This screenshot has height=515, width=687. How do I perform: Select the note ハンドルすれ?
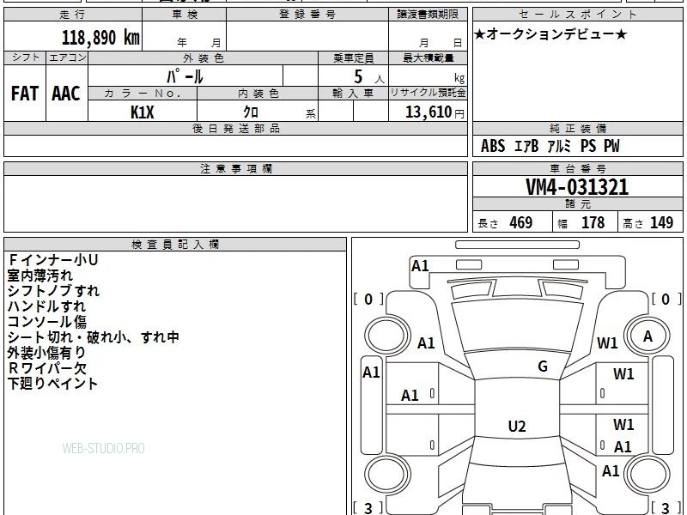[46, 306]
